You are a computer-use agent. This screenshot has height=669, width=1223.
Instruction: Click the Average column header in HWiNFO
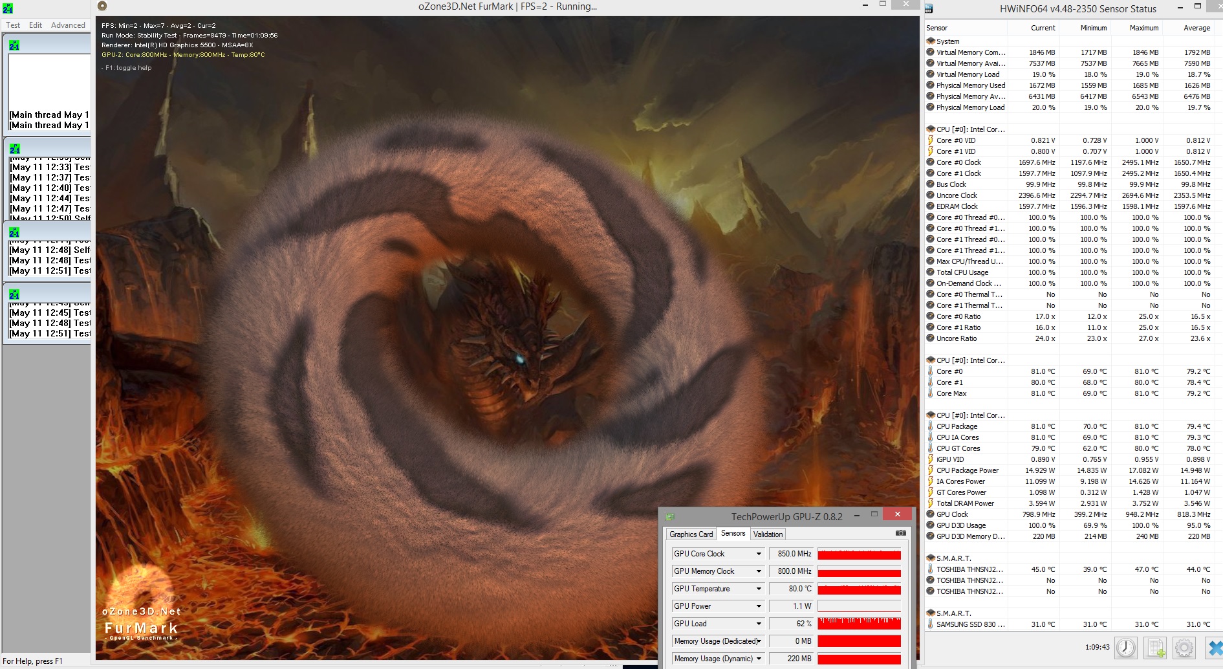[x=1189, y=28]
